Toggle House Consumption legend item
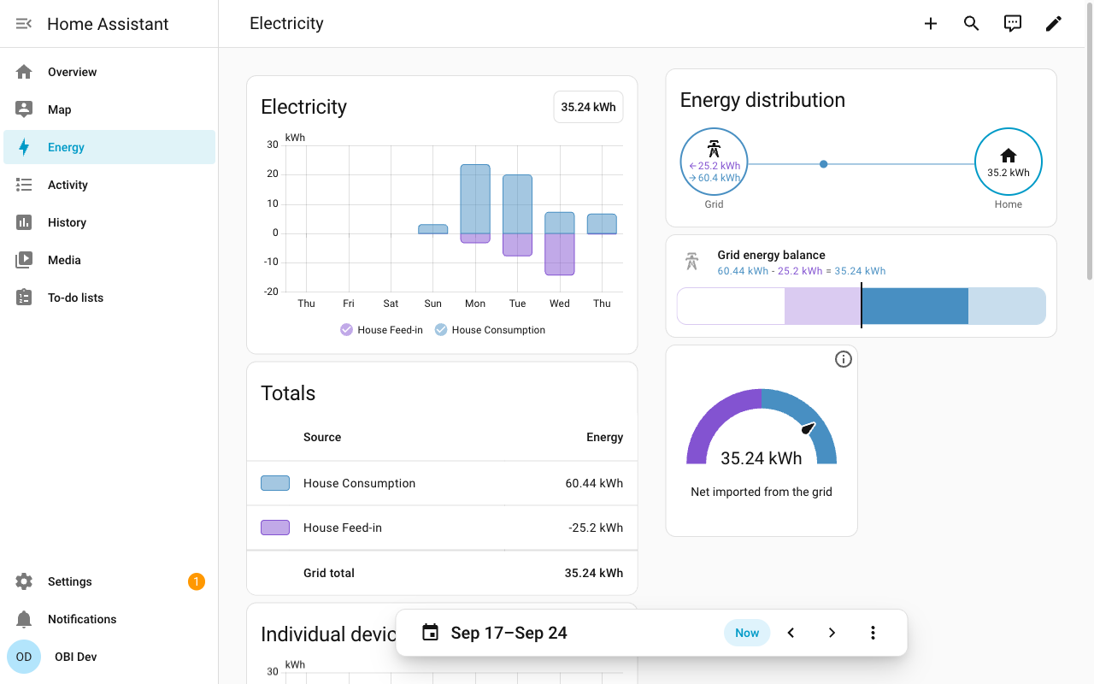The width and height of the screenshot is (1094, 684). click(490, 330)
